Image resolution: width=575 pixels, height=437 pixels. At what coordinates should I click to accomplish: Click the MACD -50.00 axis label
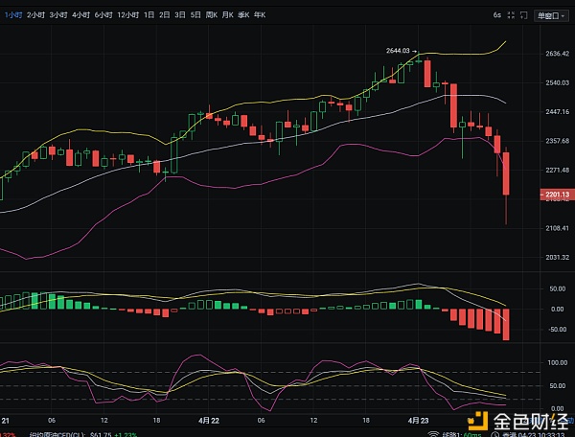[x=558, y=330]
